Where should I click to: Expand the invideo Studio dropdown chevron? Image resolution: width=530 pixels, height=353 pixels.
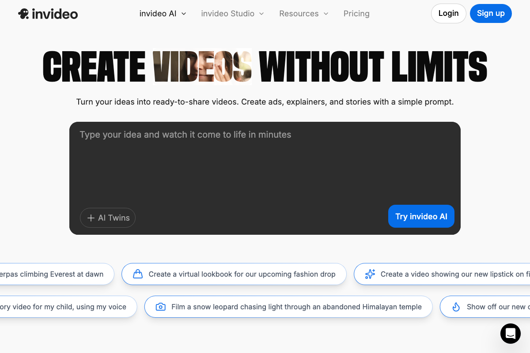click(261, 14)
